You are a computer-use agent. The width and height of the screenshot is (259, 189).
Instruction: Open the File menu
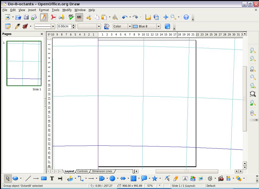point(5,10)
